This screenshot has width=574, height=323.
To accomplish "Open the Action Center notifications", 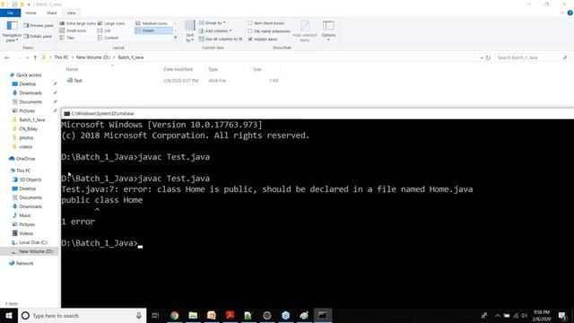I will point(562,315).
